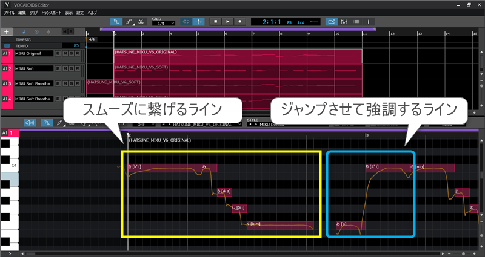
Task: Open the 設定 menu
Action: click(80, 13)
